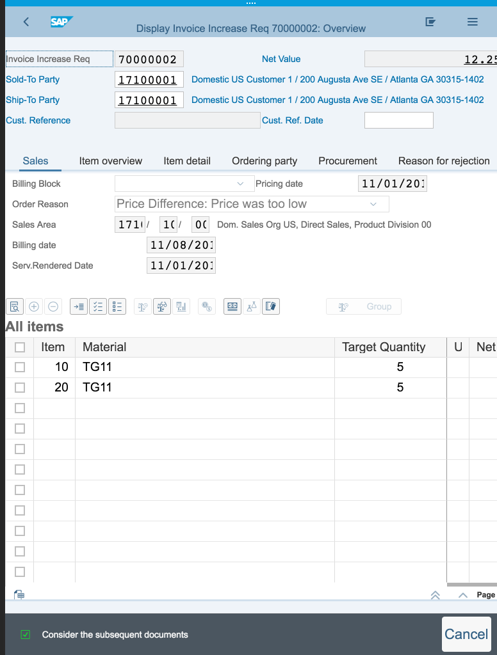
Task: Click the Ship-To Party number field
Action: pyautogui.click(x=149, y=100)
